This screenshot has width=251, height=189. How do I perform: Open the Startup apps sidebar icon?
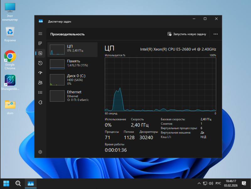click(x=40, y=73)
